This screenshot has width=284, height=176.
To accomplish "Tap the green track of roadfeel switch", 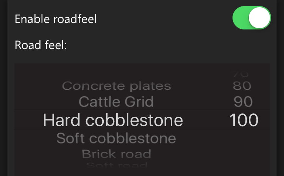I will coord(240,18).
